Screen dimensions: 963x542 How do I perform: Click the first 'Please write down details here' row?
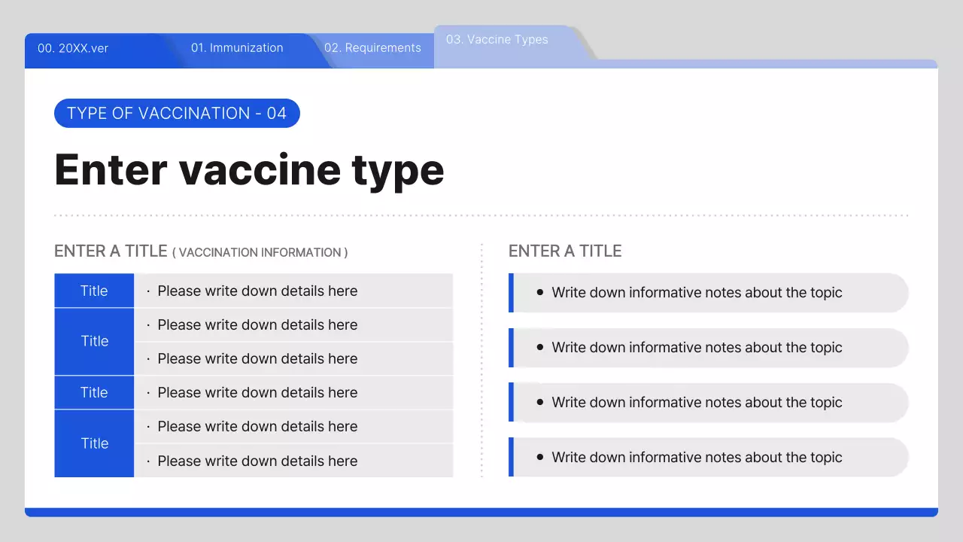[293, 291]
